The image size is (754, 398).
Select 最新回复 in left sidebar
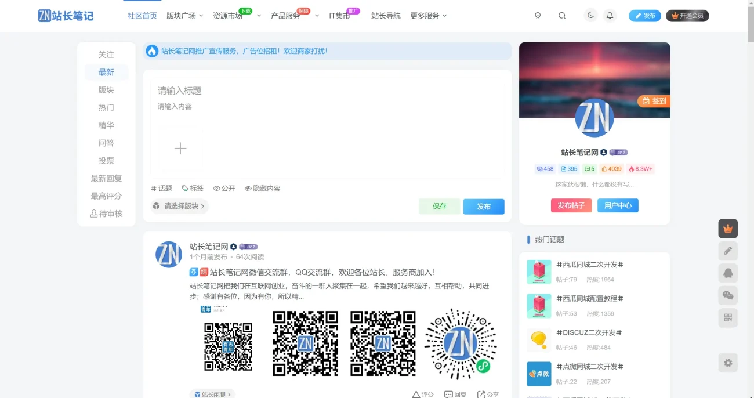106,178
